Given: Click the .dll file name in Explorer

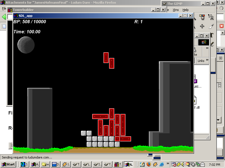Looking at the screenshot, I should 197,108.
